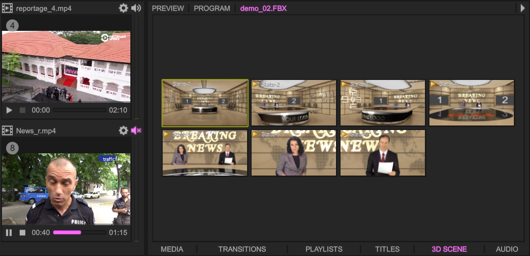530x256 pixels.
Task: Click reportage_4.mp4 file name
Action: (x=44, y=9)
